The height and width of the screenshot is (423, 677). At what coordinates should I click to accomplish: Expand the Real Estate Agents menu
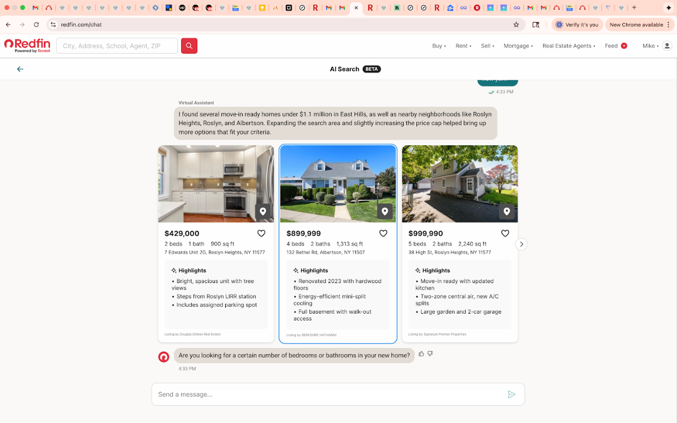568,46
